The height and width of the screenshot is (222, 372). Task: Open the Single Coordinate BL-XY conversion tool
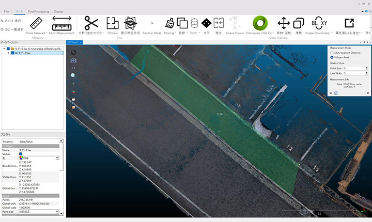[x=319, y=23]
